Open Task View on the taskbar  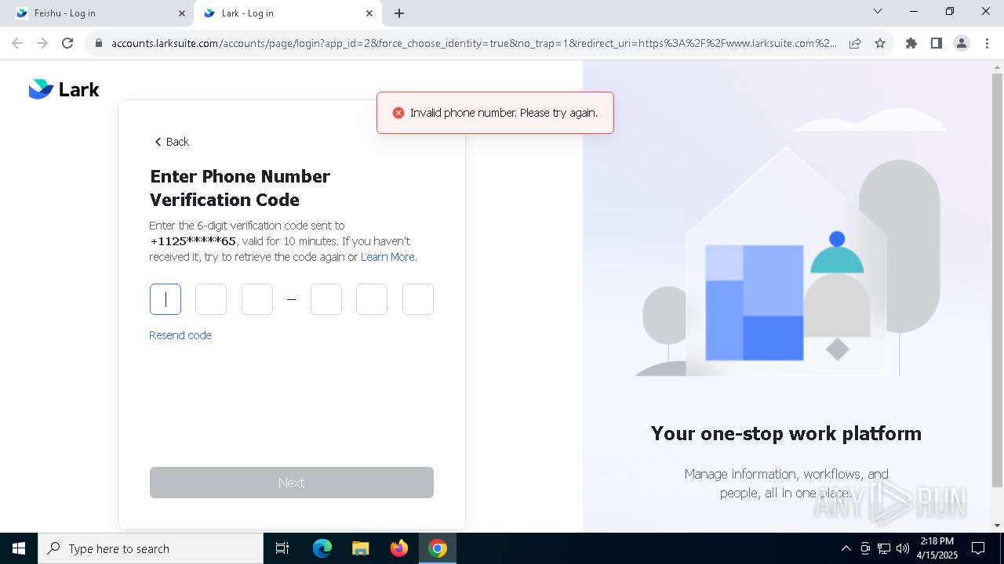(x=282, y=548)
